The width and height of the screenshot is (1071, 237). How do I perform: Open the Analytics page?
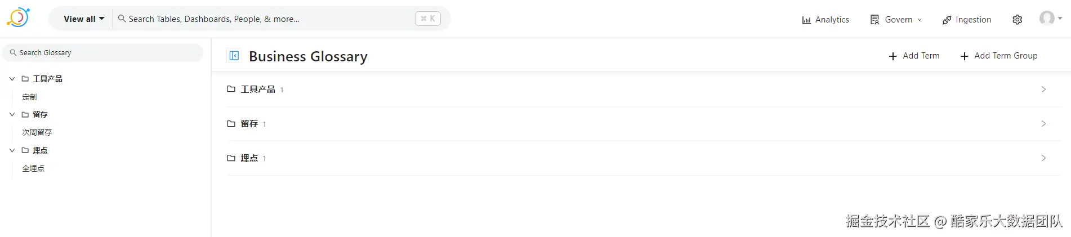tap(832, 20)
